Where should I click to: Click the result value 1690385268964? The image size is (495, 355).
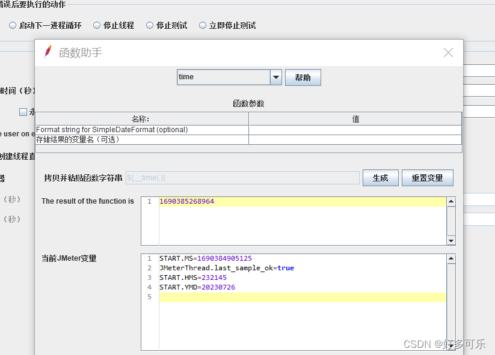186,201
